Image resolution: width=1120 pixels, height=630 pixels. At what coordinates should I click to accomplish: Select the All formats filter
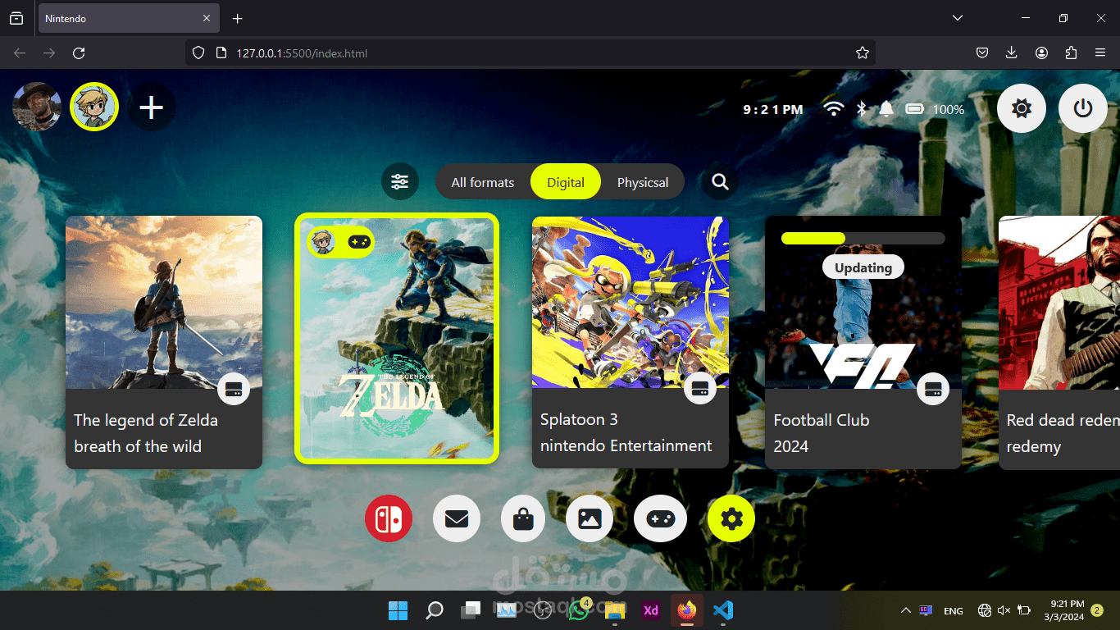(483, 182)
